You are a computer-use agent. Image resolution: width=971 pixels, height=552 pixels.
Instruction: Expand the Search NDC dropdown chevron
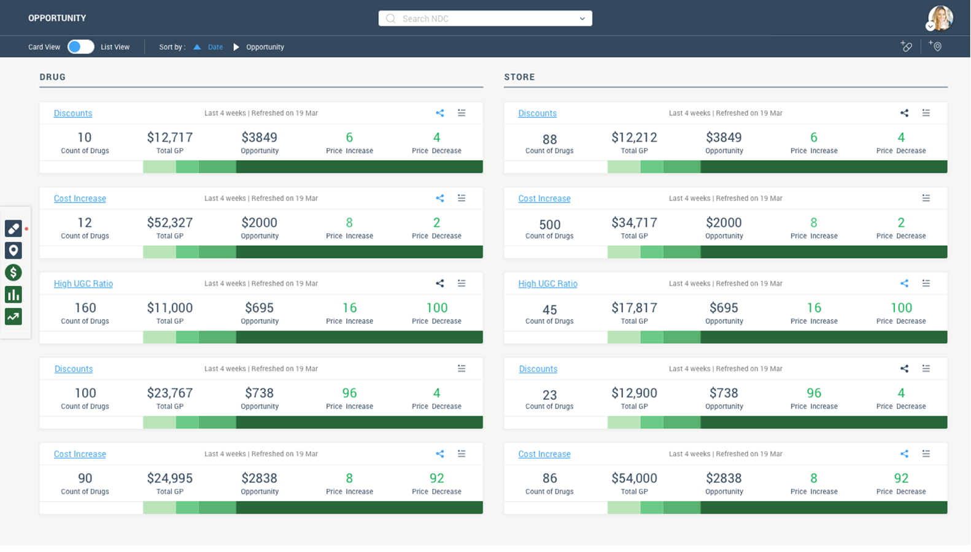(x=582, y=19)
